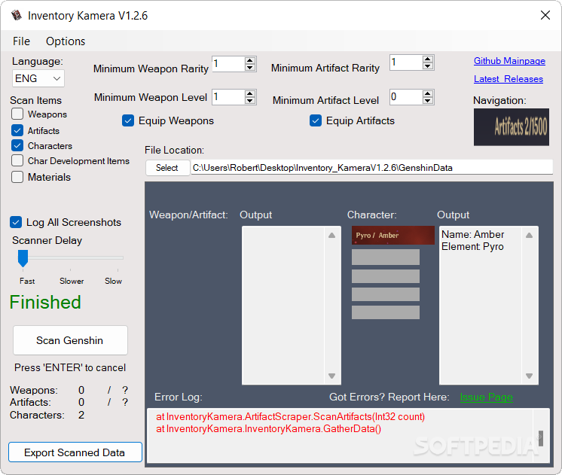This screenshot has height=475, width=562.
Task: Close the Inventory Kamera window
Action: tap(545, 15)
